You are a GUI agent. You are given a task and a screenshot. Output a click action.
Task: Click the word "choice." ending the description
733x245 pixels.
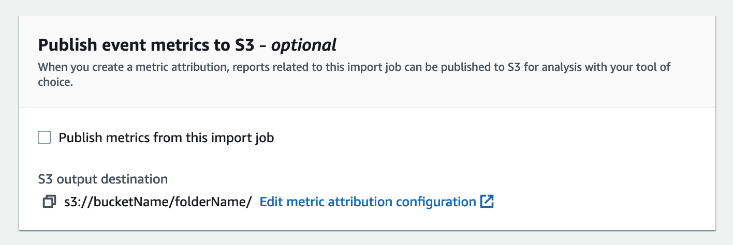click(x=55, y=82)
